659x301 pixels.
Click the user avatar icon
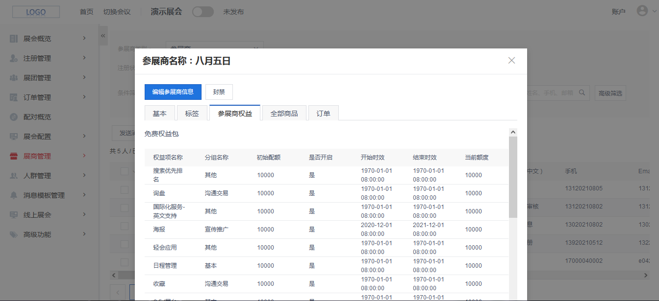click(x=642, y=11)
